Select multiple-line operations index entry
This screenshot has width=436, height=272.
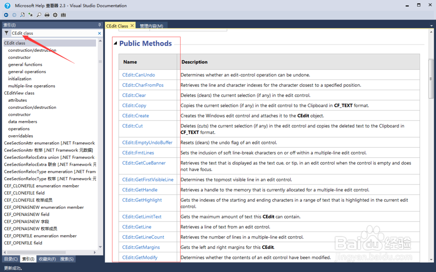click(31, 86)
